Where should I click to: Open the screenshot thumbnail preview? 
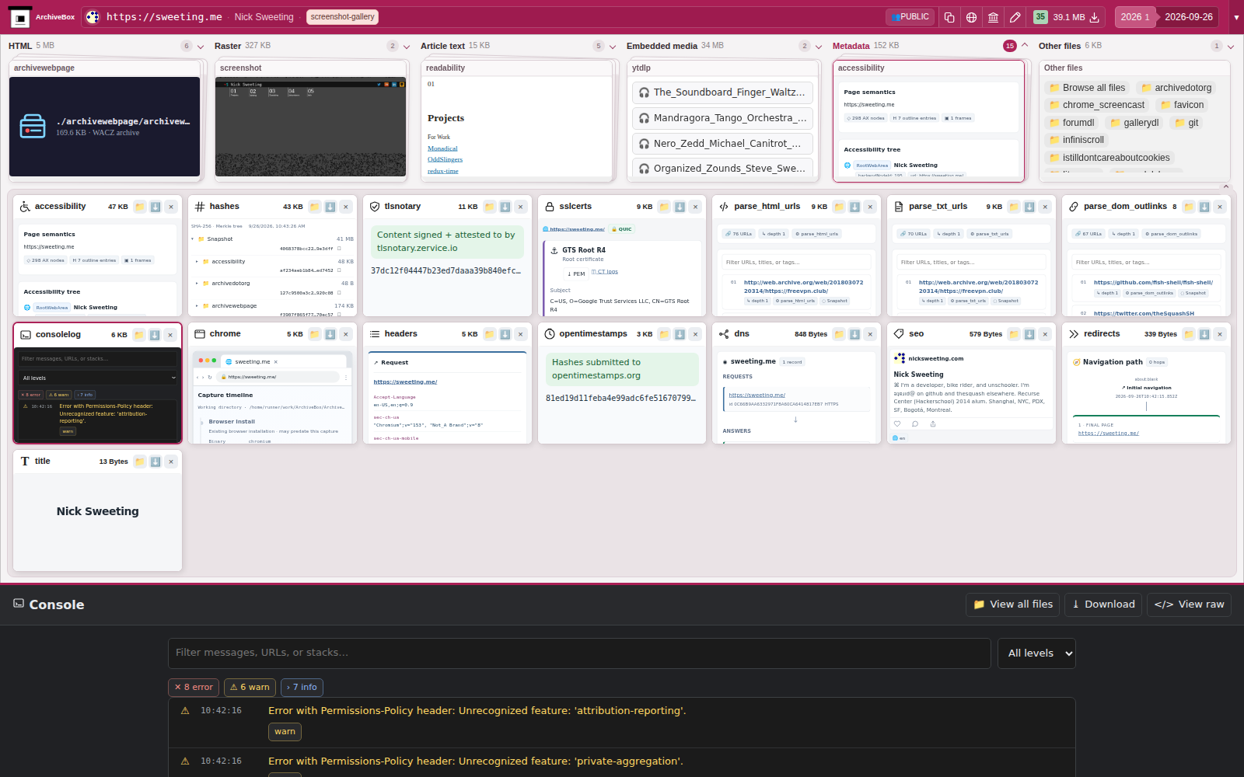tap(310, 127)
